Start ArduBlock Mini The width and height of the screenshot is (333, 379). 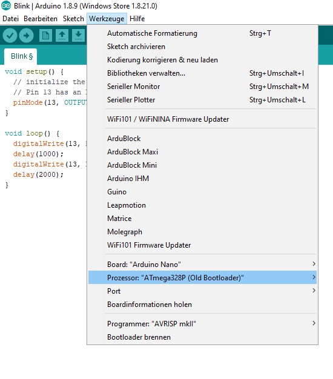(202, 165)
